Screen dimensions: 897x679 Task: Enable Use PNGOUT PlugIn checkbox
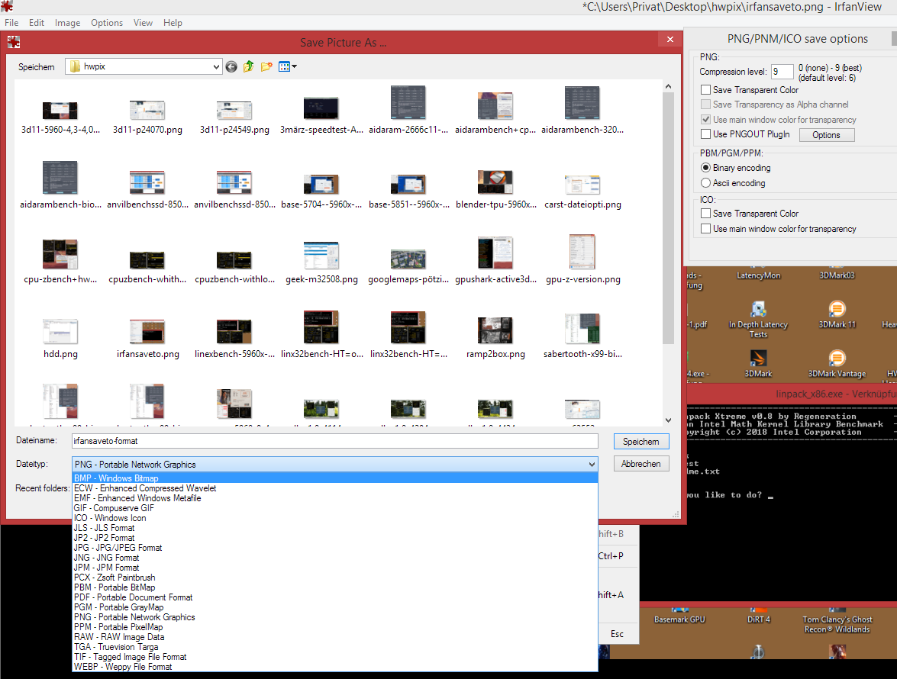point(706,134)
